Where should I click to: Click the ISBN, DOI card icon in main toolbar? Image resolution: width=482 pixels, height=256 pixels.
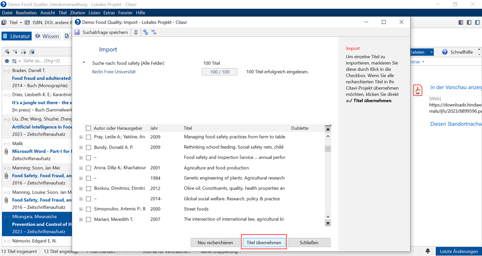pyautogui.click(x=27, y=23)
